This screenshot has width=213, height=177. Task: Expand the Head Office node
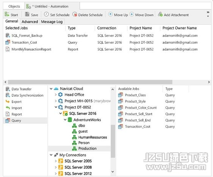point(56,95)
